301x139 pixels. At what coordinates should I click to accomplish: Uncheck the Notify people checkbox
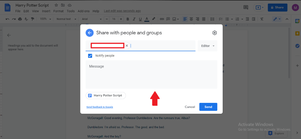coord(90,56)
